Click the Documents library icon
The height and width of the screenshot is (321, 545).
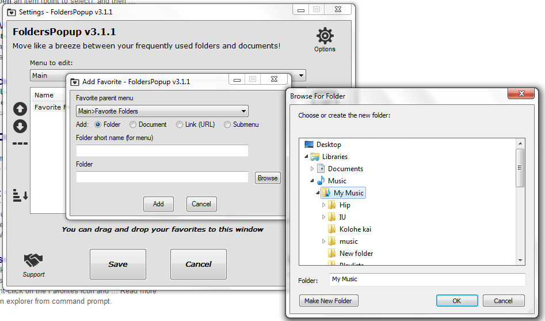321,169
